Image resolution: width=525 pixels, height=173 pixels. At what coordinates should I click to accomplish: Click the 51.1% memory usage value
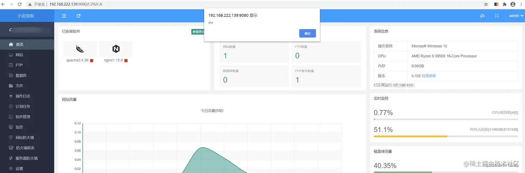click(x=383, y=130)
